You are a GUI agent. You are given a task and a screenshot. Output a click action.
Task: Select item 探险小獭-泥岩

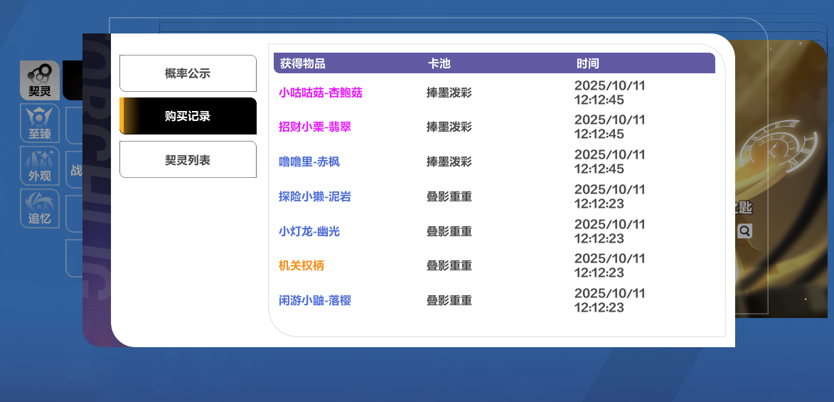[x=315, y=196]
